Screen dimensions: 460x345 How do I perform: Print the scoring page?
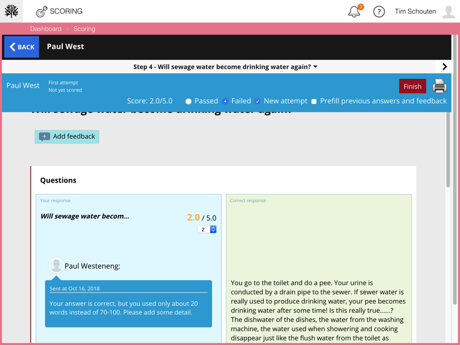point(439,86)
